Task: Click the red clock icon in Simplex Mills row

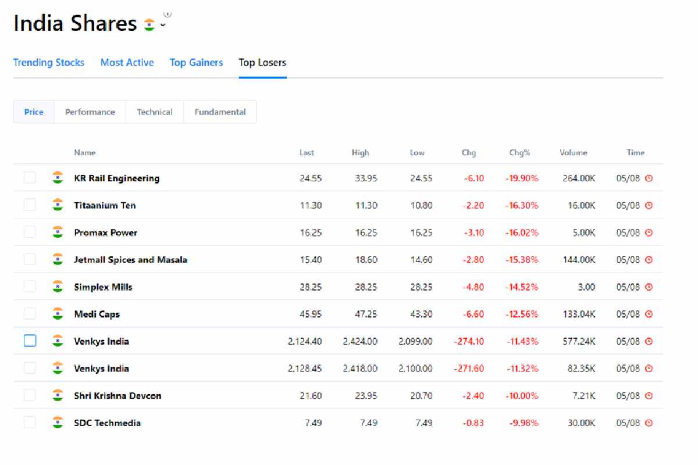Action: point(649,287)
